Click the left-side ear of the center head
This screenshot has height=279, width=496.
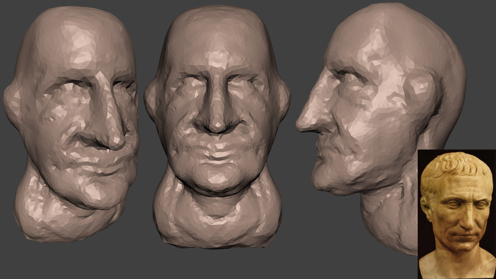pyautogui.click(x=150, y=102)
